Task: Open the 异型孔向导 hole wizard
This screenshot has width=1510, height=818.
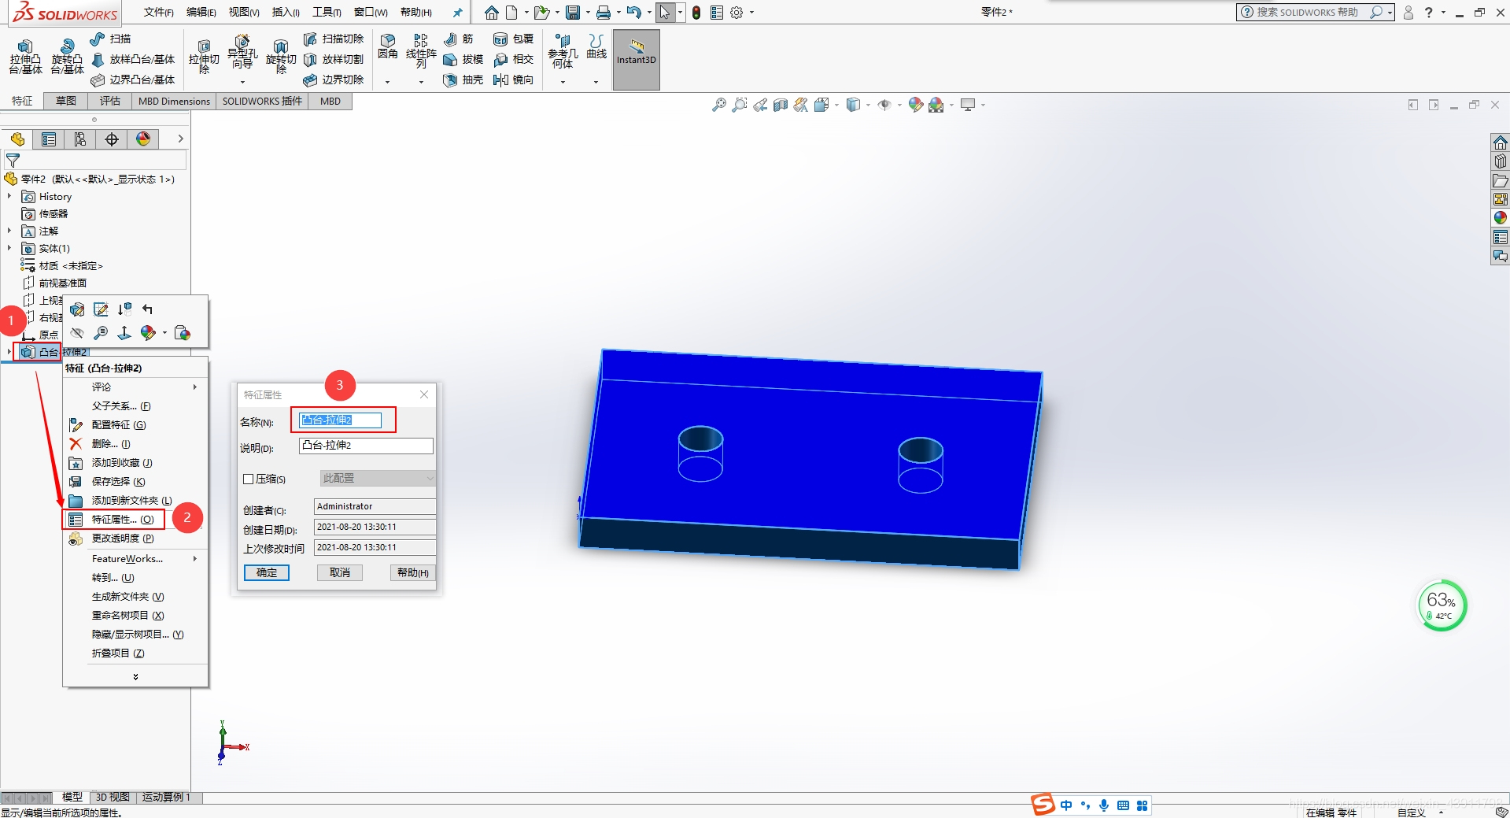Action: pos(242,53)
